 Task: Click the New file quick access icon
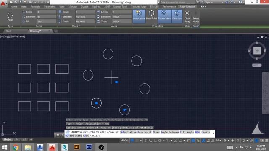11,2
